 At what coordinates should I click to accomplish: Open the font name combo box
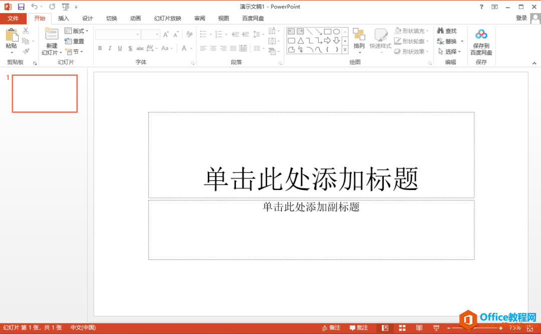tap(118, 34)
